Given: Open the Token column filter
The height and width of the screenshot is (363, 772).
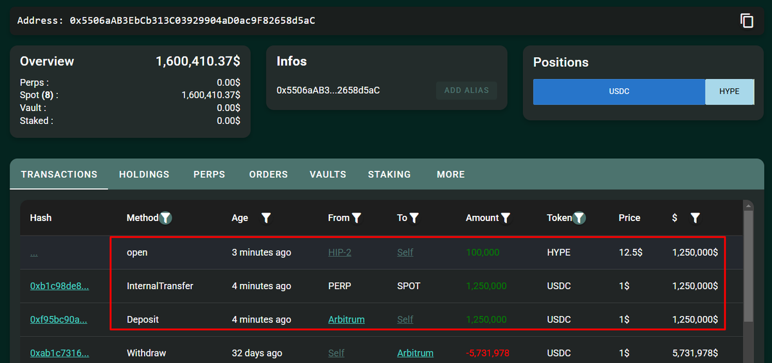Looking at the screenshot, I should 580,218.
